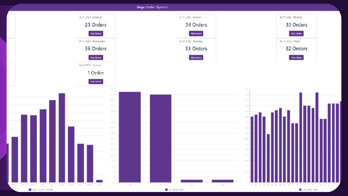Viewport: 348px width, 196px height.
Task: Click the 25 Orders heading on the Saturday card
Action: pyautogui.click(x=96, y=25)
